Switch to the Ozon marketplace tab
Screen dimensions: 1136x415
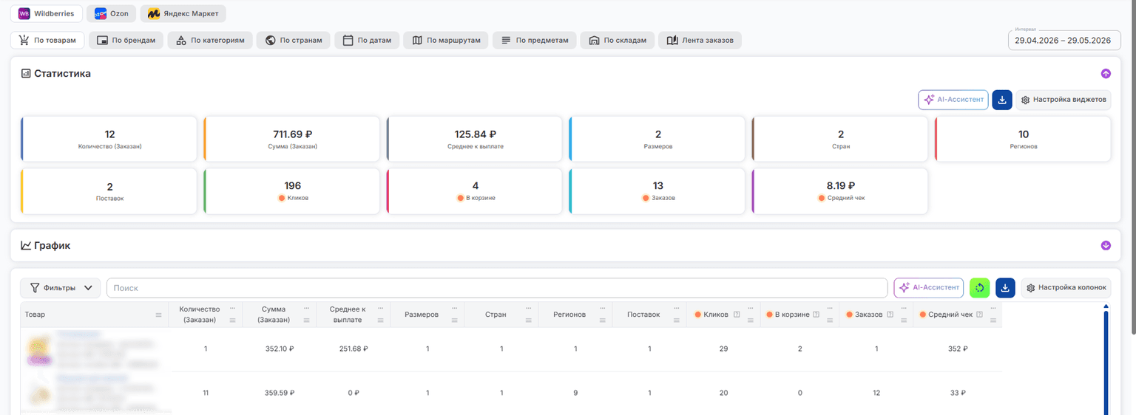(x=111, y=13)
